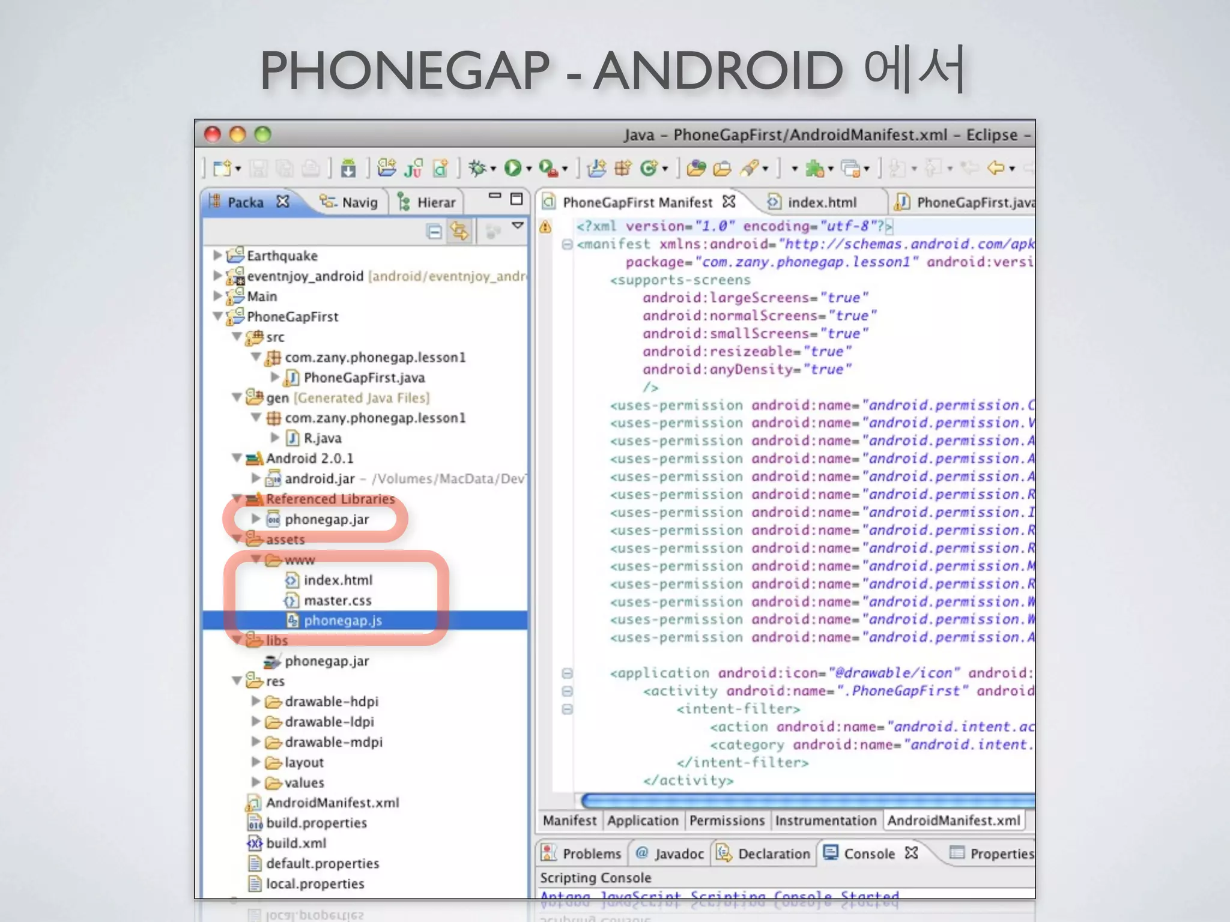Open the New wizard dropdown arrow
The height and width of the screenshot is (922, 1230).
[238, 169]
